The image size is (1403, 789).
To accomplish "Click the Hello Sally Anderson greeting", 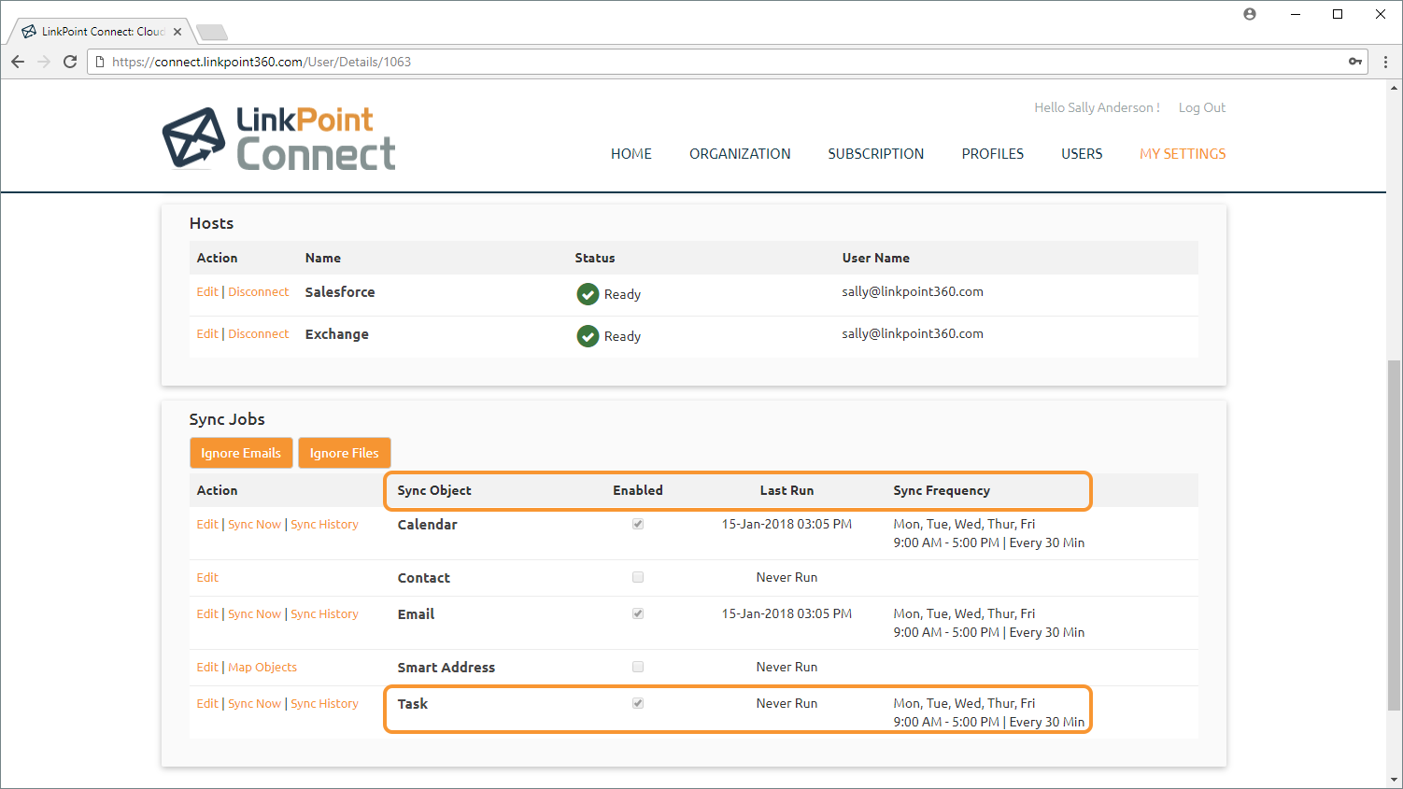I will coord(1097,107).
